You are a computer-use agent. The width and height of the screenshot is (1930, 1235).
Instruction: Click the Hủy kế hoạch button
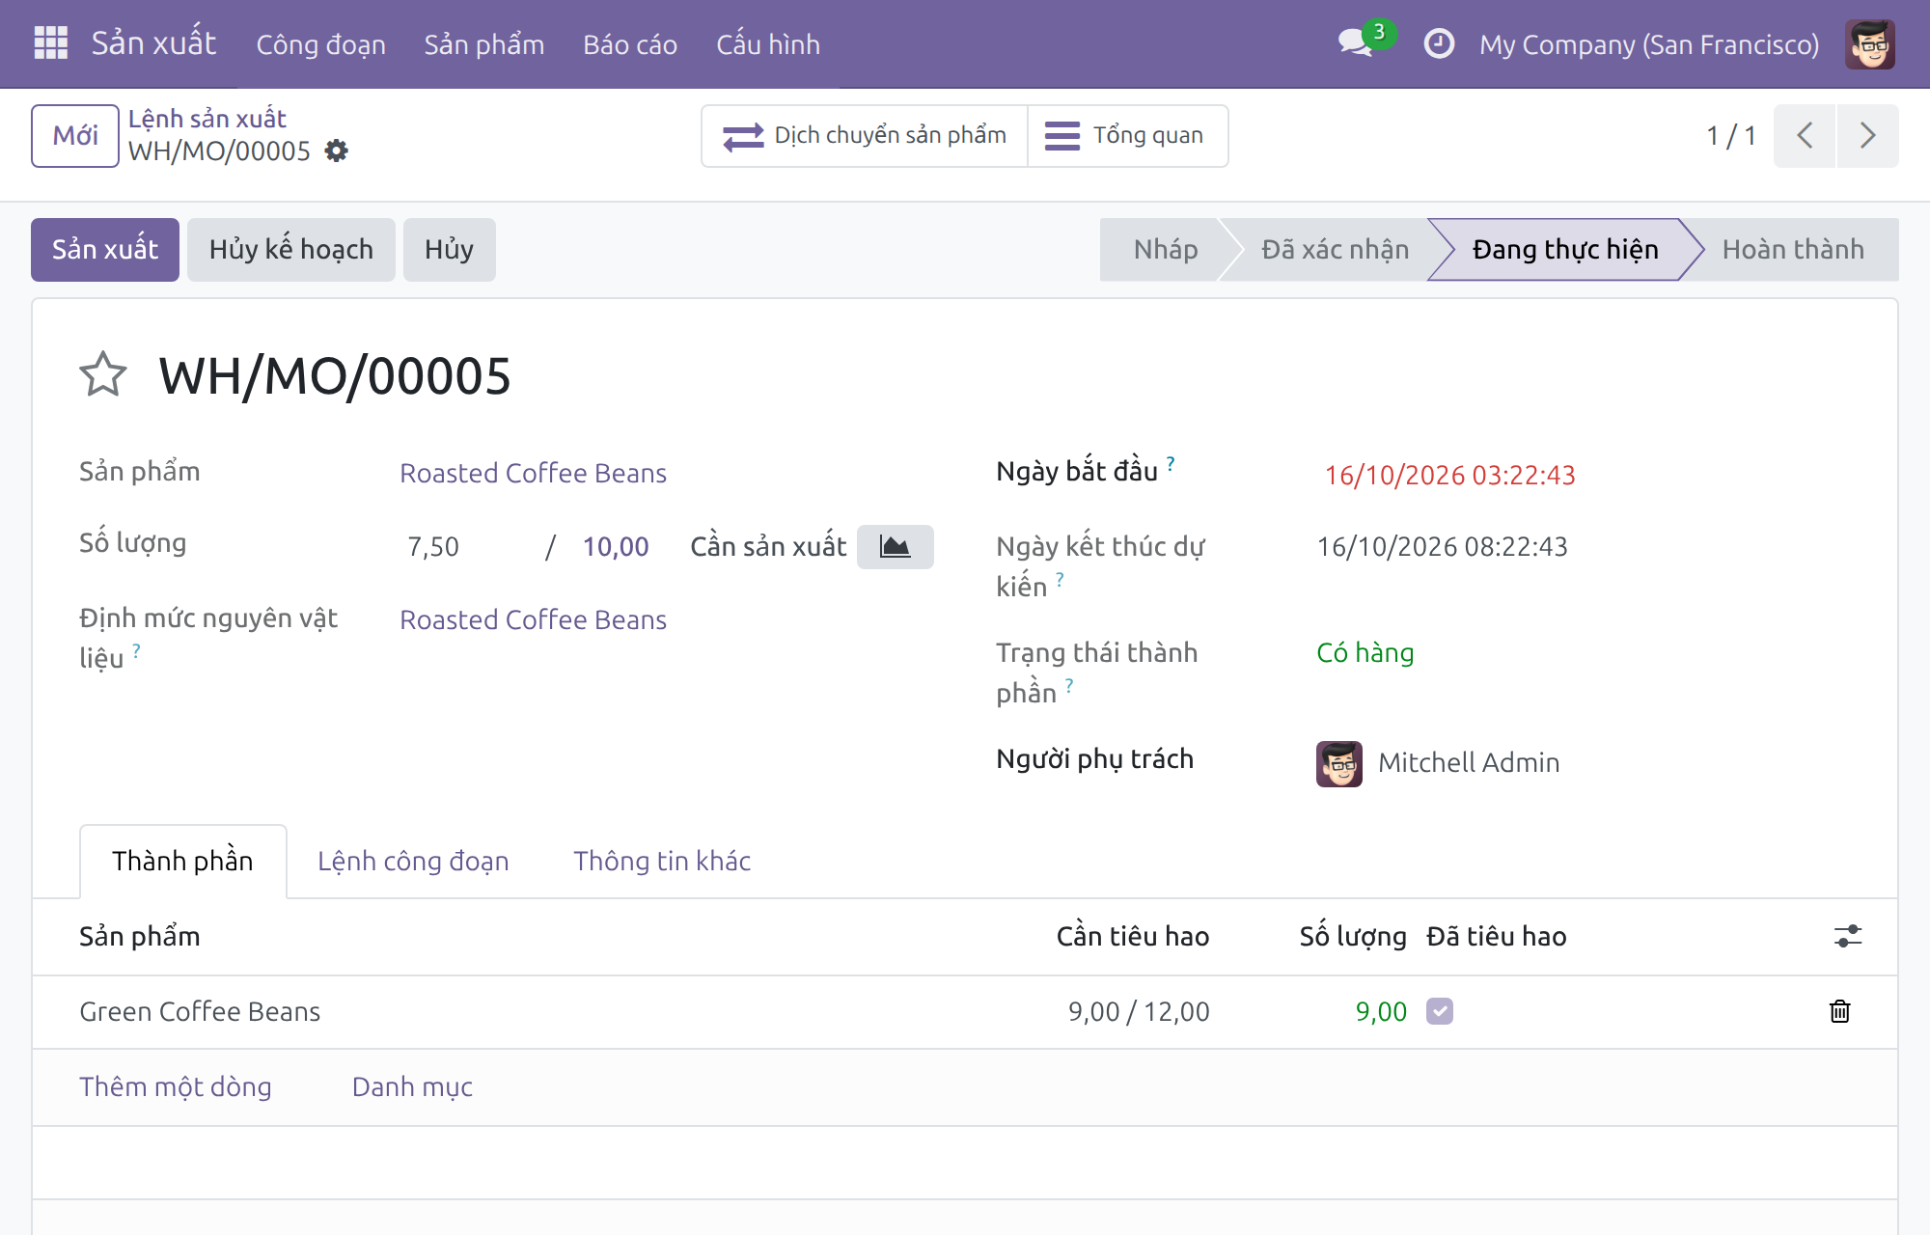coord(291,250)
